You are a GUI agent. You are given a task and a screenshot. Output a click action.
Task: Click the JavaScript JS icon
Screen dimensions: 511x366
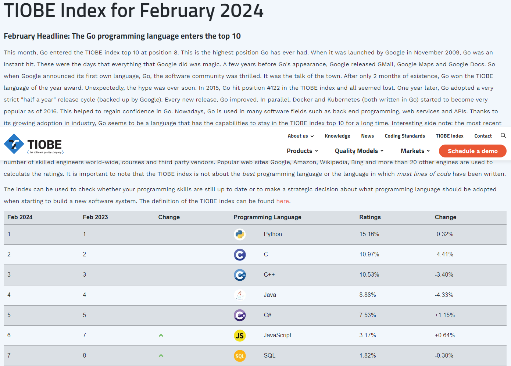(x=240, y=335)
